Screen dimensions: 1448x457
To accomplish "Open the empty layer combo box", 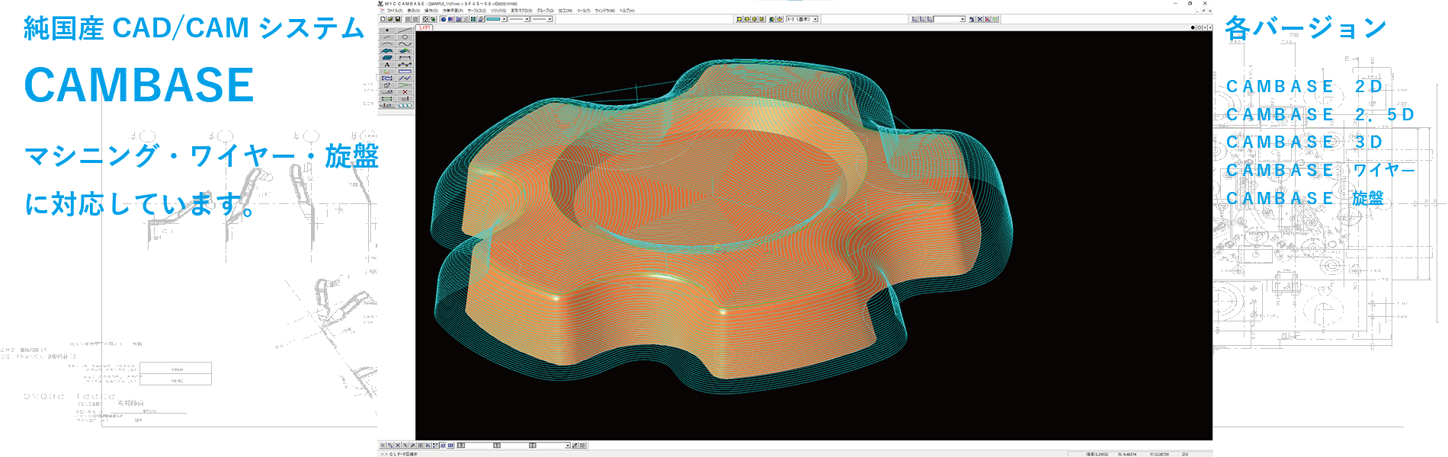I will [x=950, y=19].
